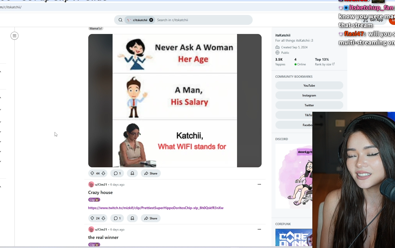This screenshot has height=248, width=395.
Task: Open the Discord invite image
Action: [x=294, y=176]
